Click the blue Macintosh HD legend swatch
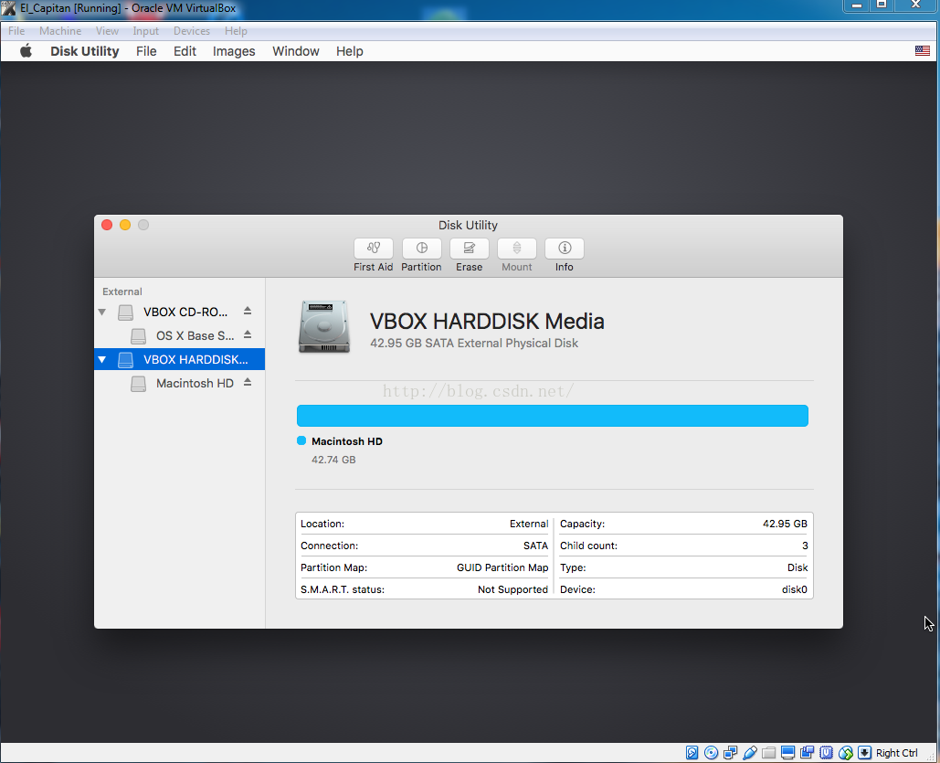This screenshot has height=763, width=940. point(301,440)
